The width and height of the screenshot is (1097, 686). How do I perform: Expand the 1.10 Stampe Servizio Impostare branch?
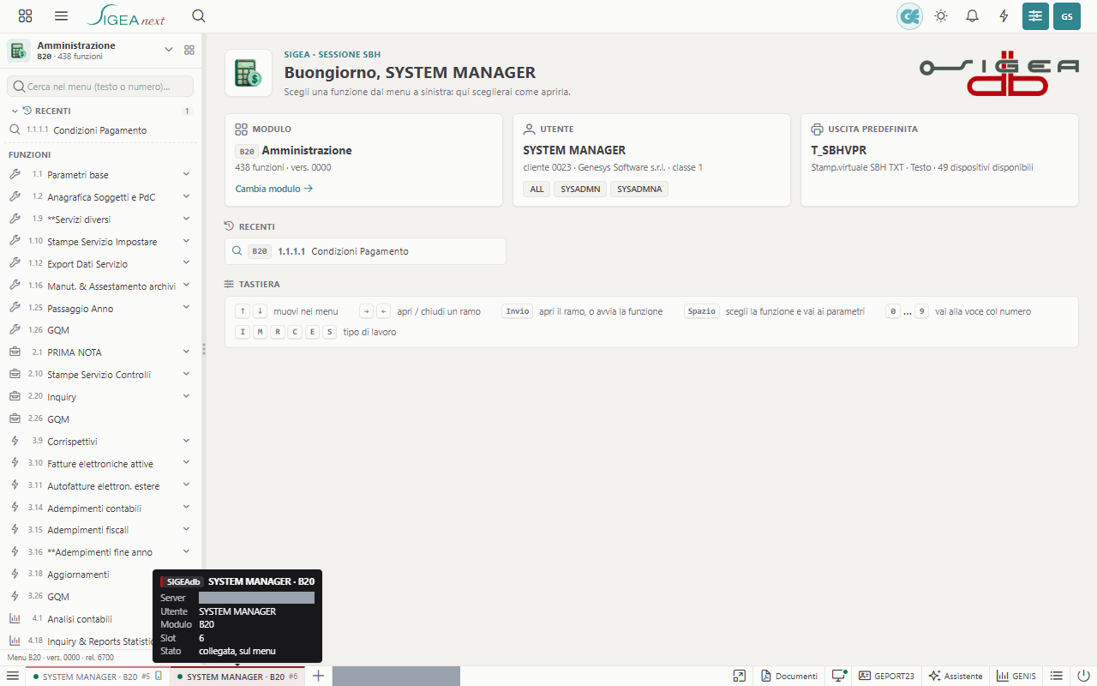[x=186, y=242]
